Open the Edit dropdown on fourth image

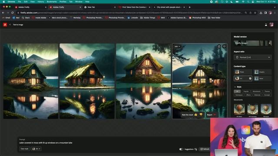[177, 46]
